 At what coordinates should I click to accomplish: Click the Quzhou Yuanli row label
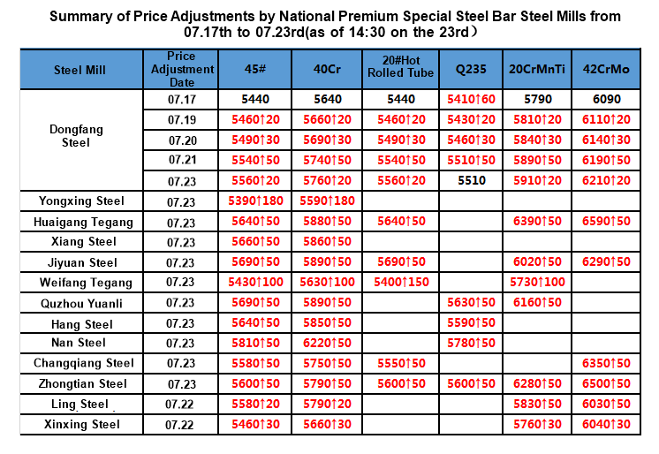click(x=81, y=303)
